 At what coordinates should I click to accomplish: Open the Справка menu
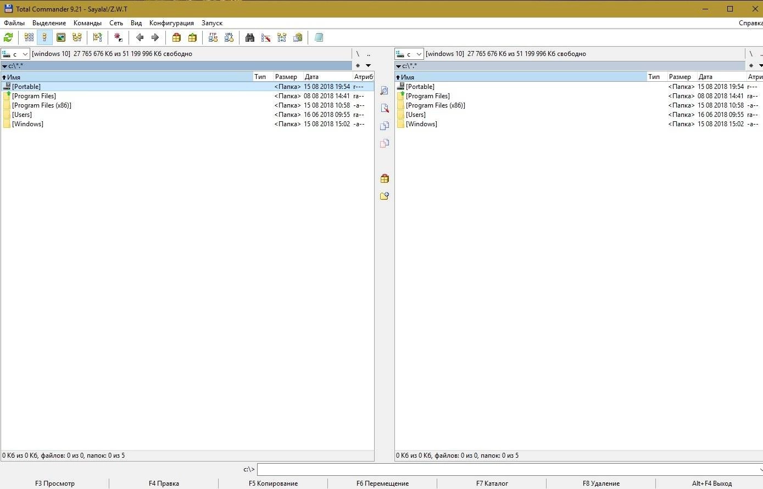[750, 23]
